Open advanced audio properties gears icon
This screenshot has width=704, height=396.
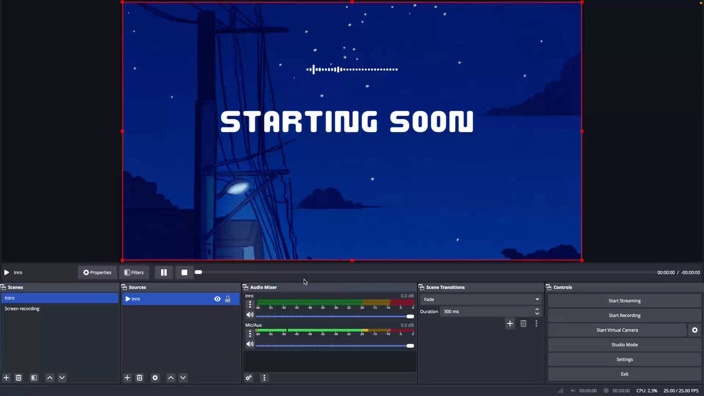click(x=249, y=378)
